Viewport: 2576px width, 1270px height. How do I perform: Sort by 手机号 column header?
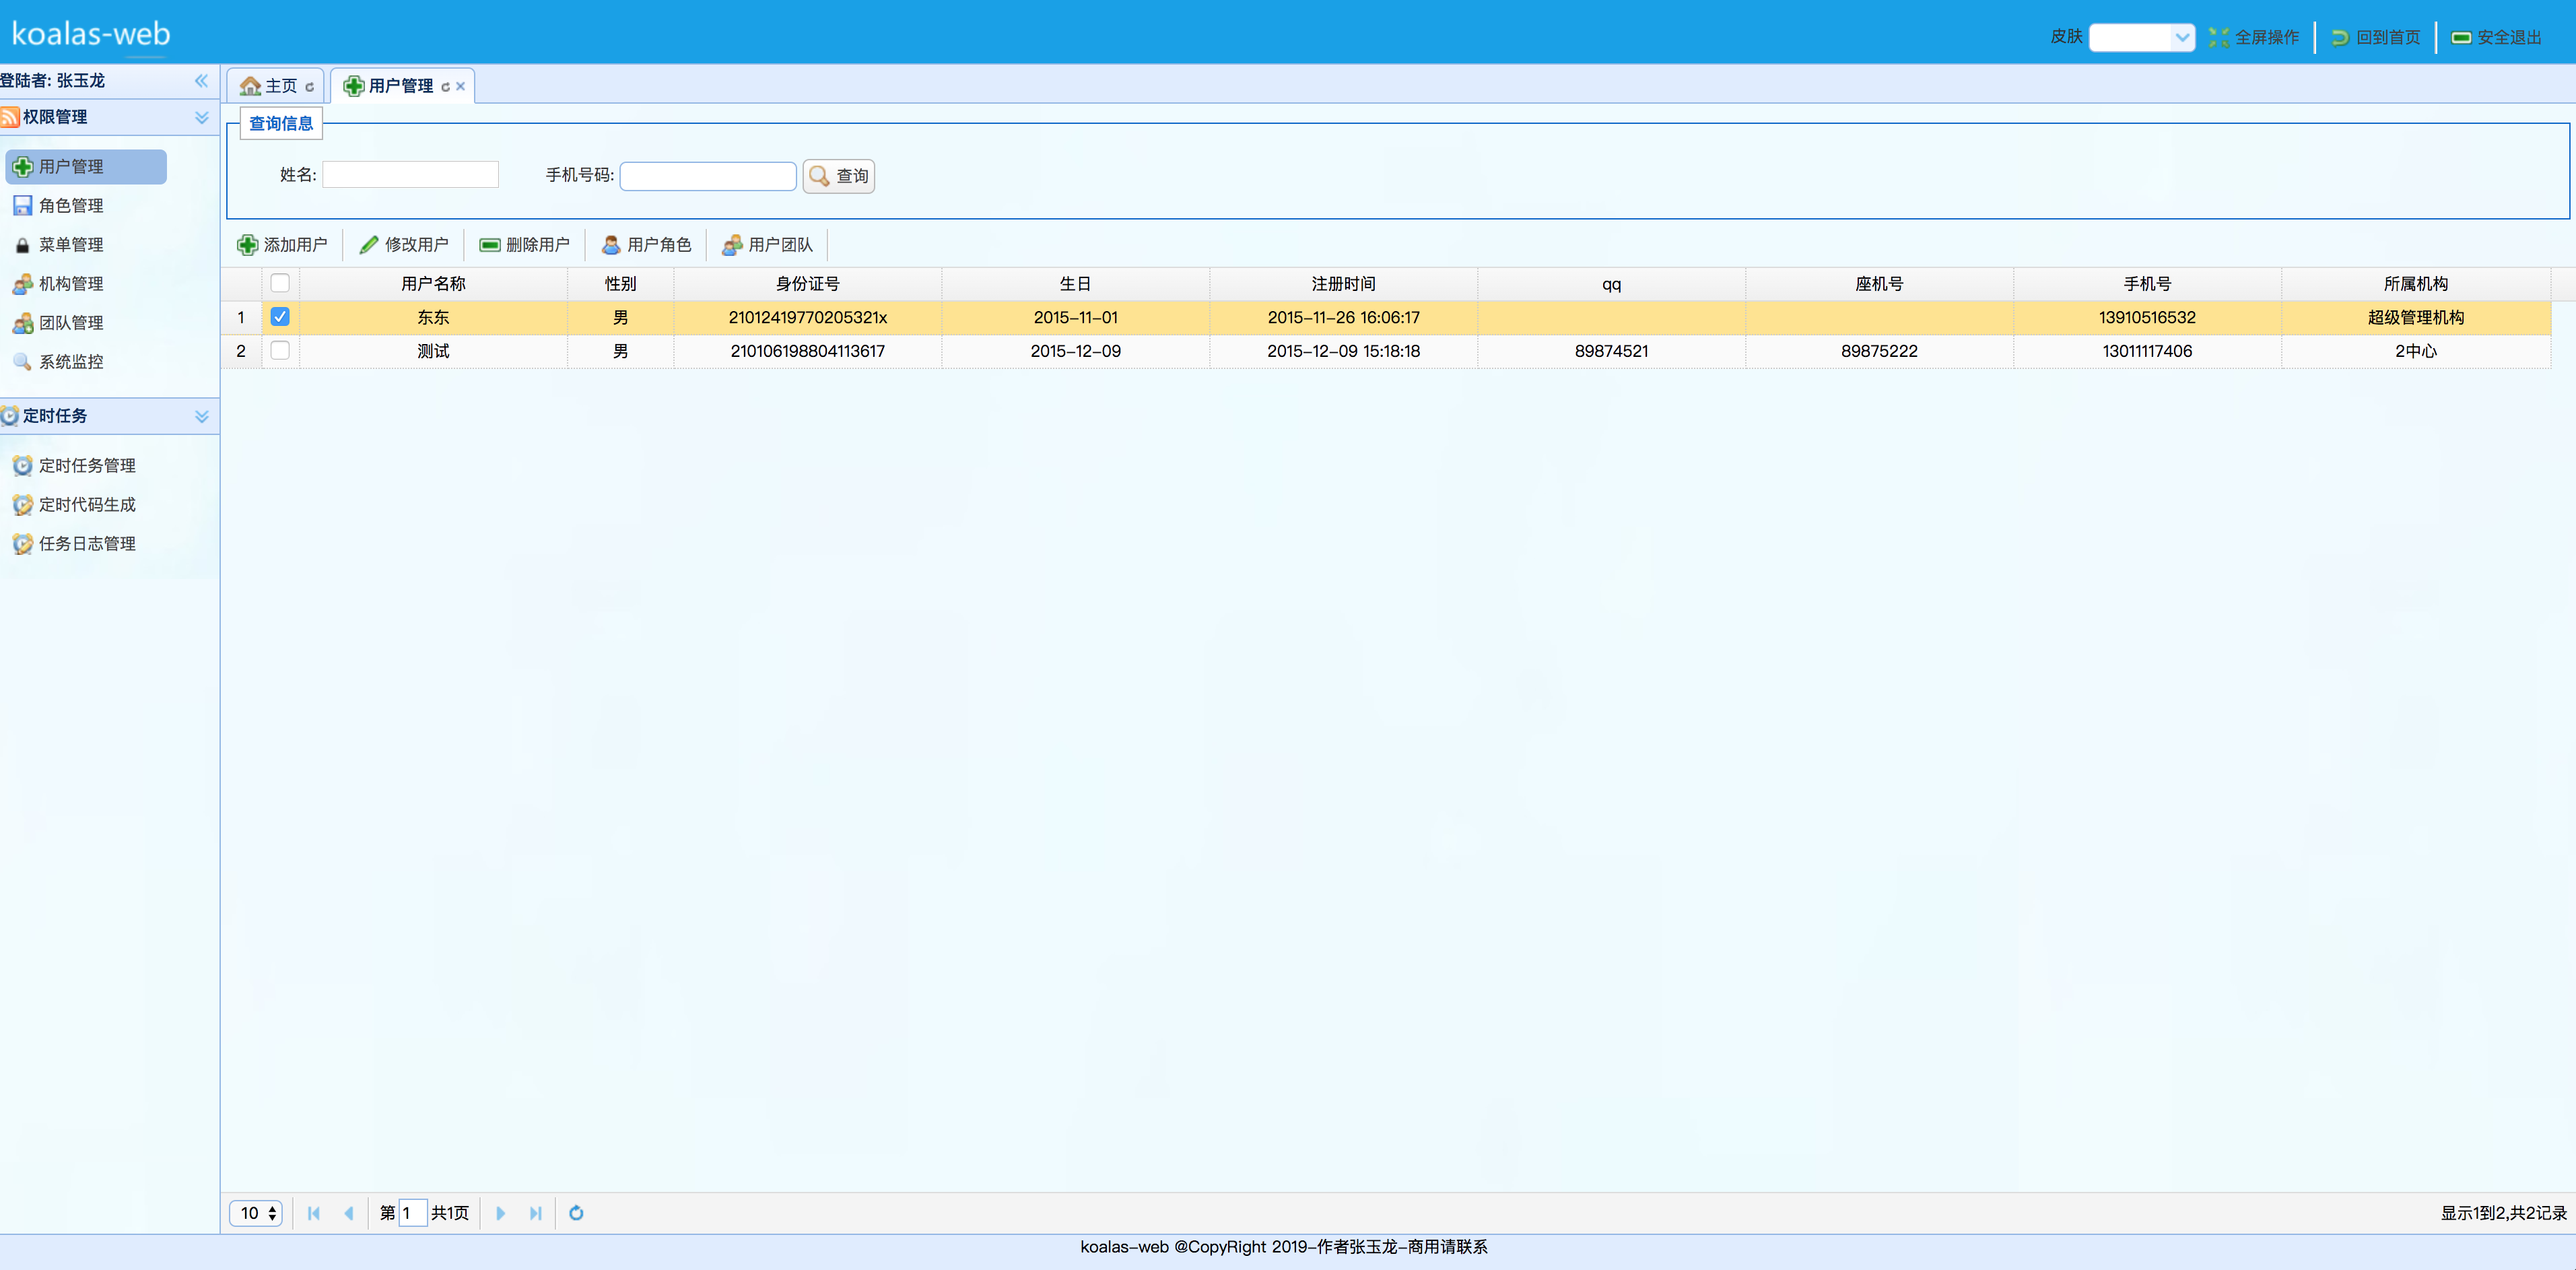click(x=2148, y=284)
